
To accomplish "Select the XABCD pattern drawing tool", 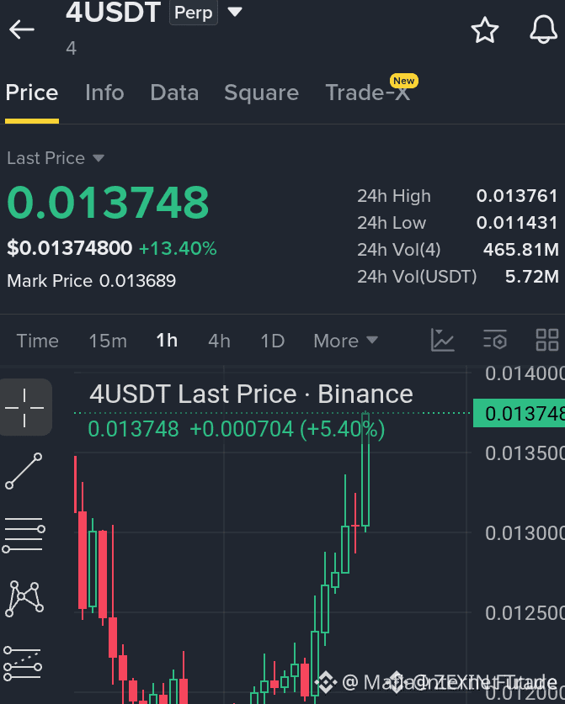I will [x=24, y=599].
